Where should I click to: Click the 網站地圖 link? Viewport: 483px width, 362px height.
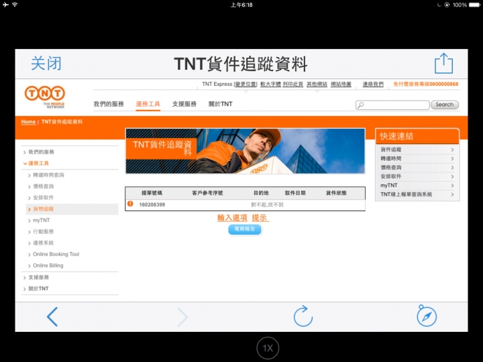[x=341, y=84]
